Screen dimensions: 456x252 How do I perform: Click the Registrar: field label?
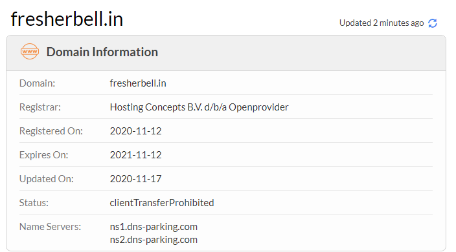(x=40, y=107)
